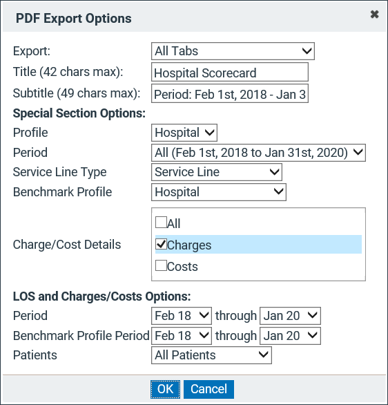Expand the Profile Hospital dropdown
This screenshot has height=405, width=388.
coord(184,133)
